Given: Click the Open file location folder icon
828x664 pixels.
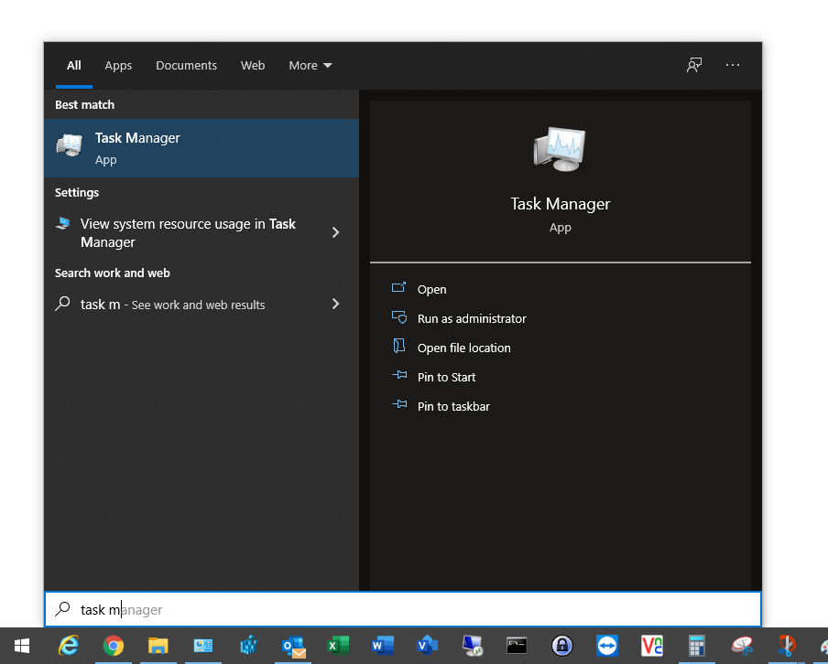Looking at the screenshot, I should coord(399,346).
